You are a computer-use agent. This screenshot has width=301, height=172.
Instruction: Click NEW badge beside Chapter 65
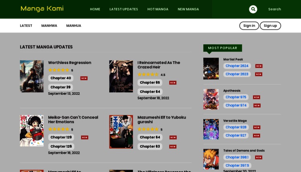[173, 83]
